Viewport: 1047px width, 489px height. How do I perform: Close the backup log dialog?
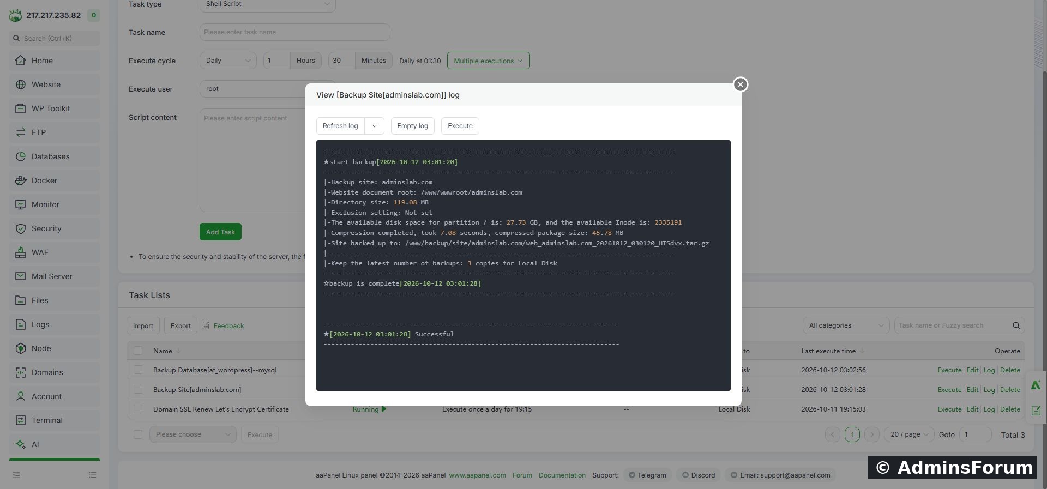pos(740,84)
